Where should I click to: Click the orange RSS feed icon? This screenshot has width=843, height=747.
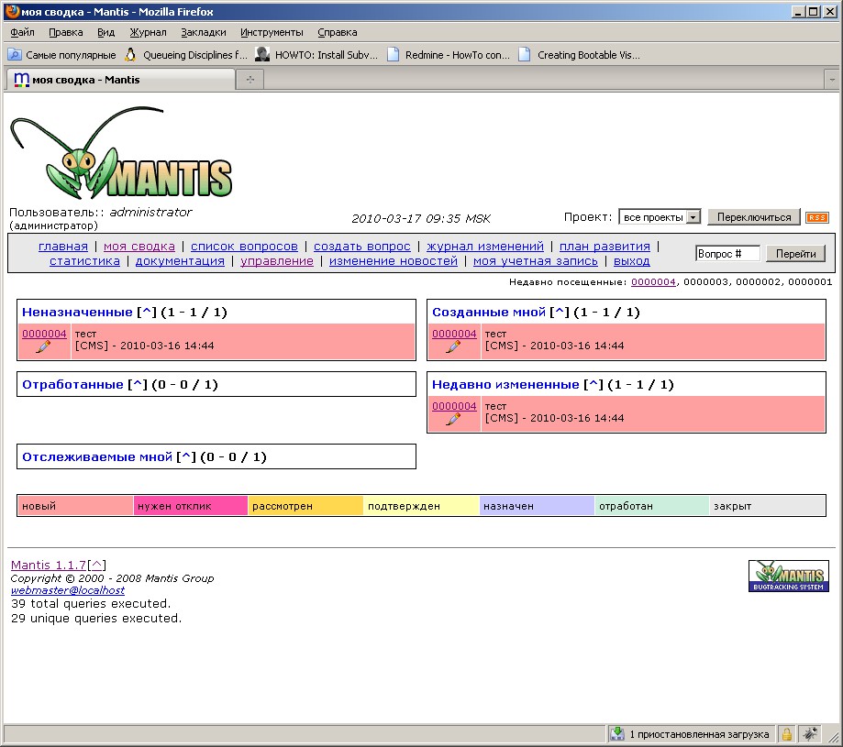point(816,217)
